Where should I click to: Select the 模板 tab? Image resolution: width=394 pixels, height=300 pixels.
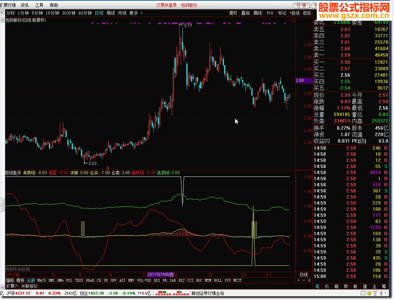[20, 280]
